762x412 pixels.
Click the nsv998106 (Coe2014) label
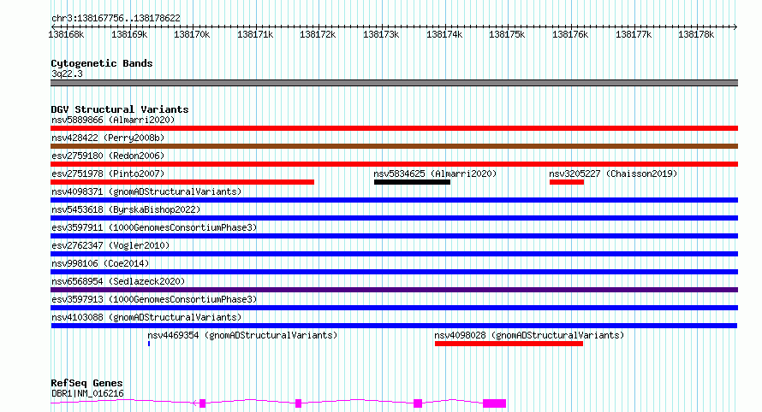pyautogui.click(x=100, y=263)
